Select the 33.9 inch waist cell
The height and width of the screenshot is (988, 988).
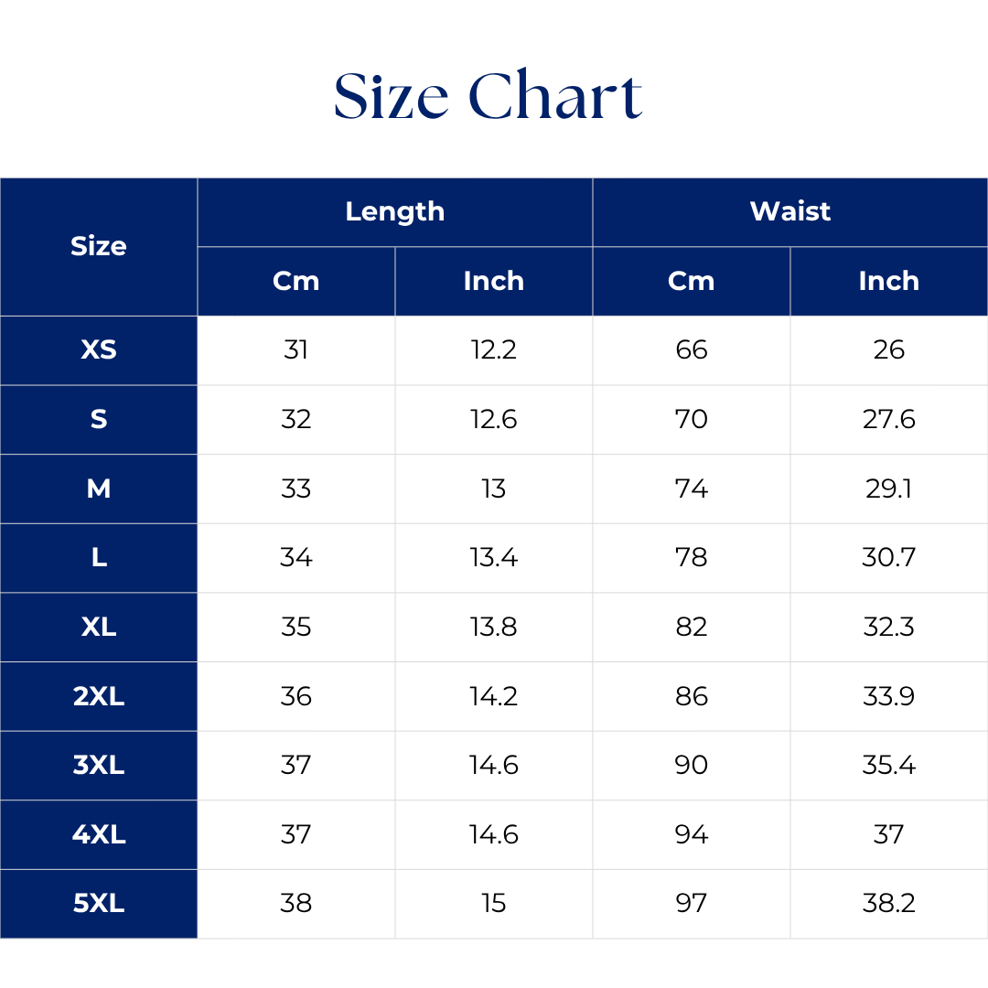(889, 696)
